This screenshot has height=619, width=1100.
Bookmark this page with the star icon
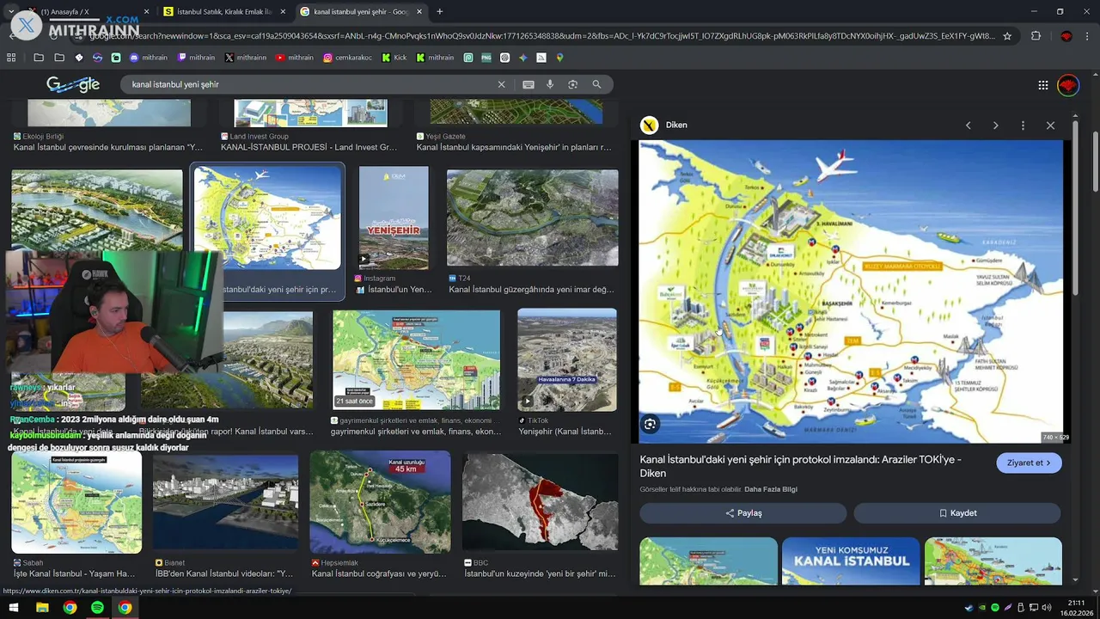1007,36
